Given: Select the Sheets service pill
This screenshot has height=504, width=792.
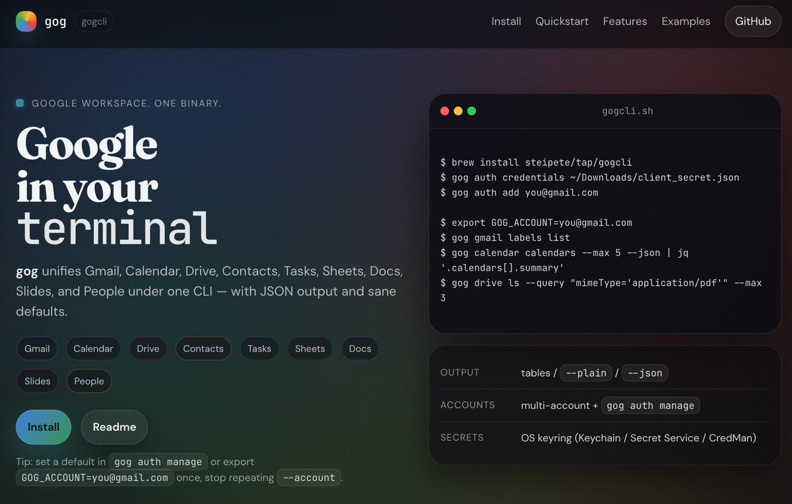Looking at the screenshot, I should click(310, 348).
